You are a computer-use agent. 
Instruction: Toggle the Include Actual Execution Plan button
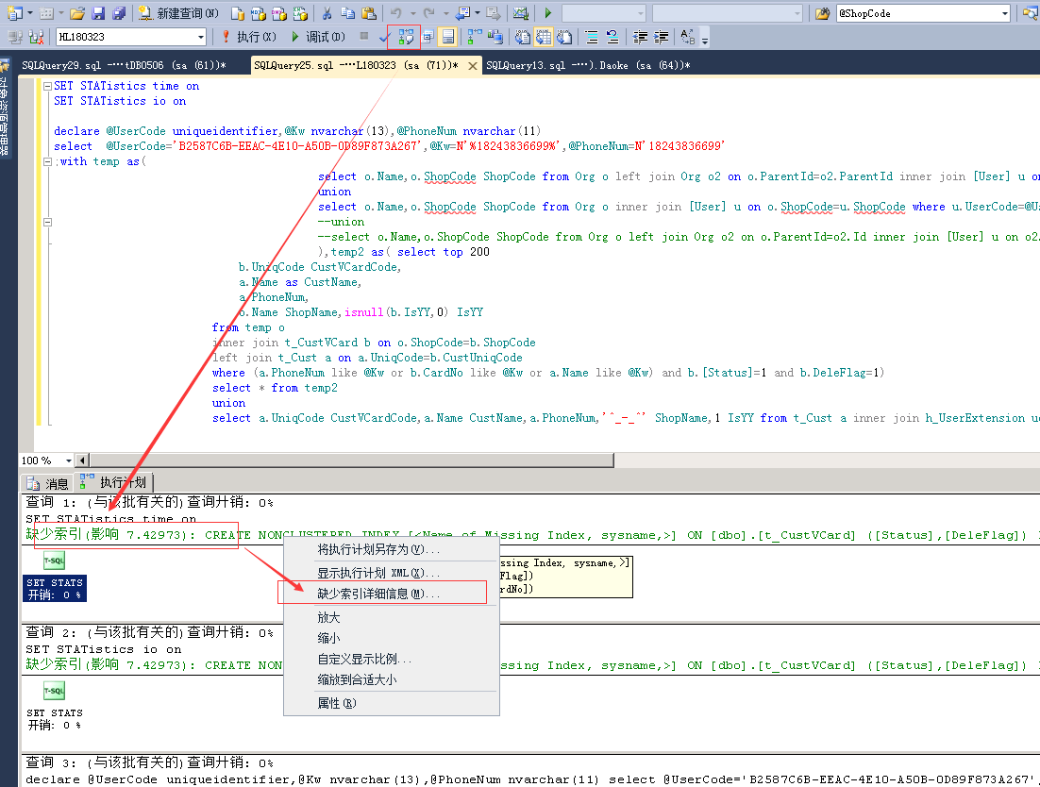pyautogui.click(x=473, y=37)
